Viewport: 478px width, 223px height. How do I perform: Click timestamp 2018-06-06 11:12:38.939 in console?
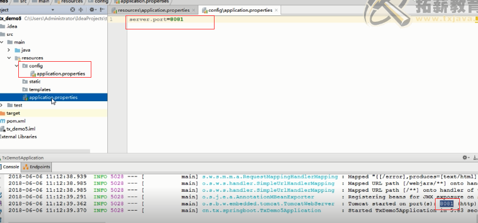47,177
